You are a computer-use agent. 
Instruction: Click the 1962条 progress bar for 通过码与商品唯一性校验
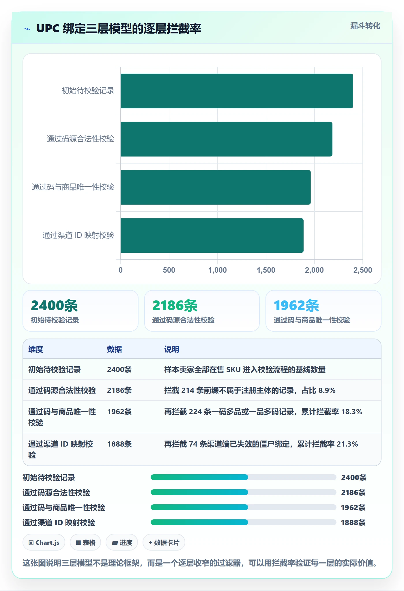tap(243, 507)
